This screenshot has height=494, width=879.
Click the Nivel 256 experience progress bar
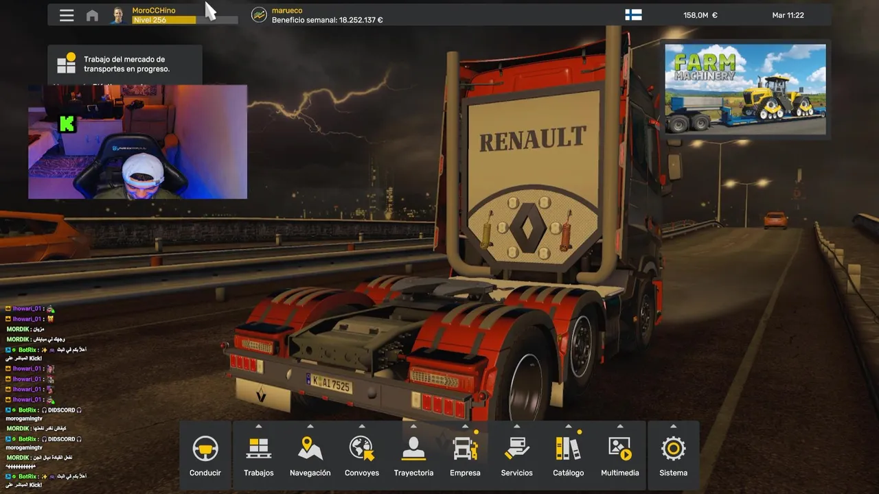point(185,20)
